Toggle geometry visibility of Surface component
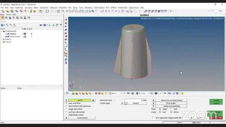 coord(8,34)
